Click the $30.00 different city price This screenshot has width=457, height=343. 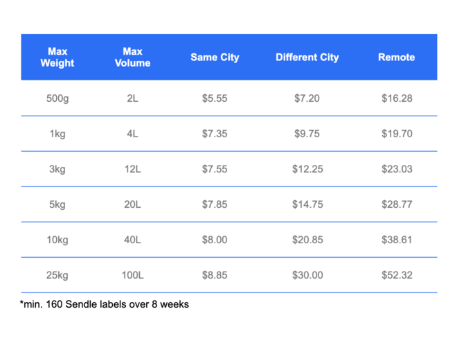(307, 275)
